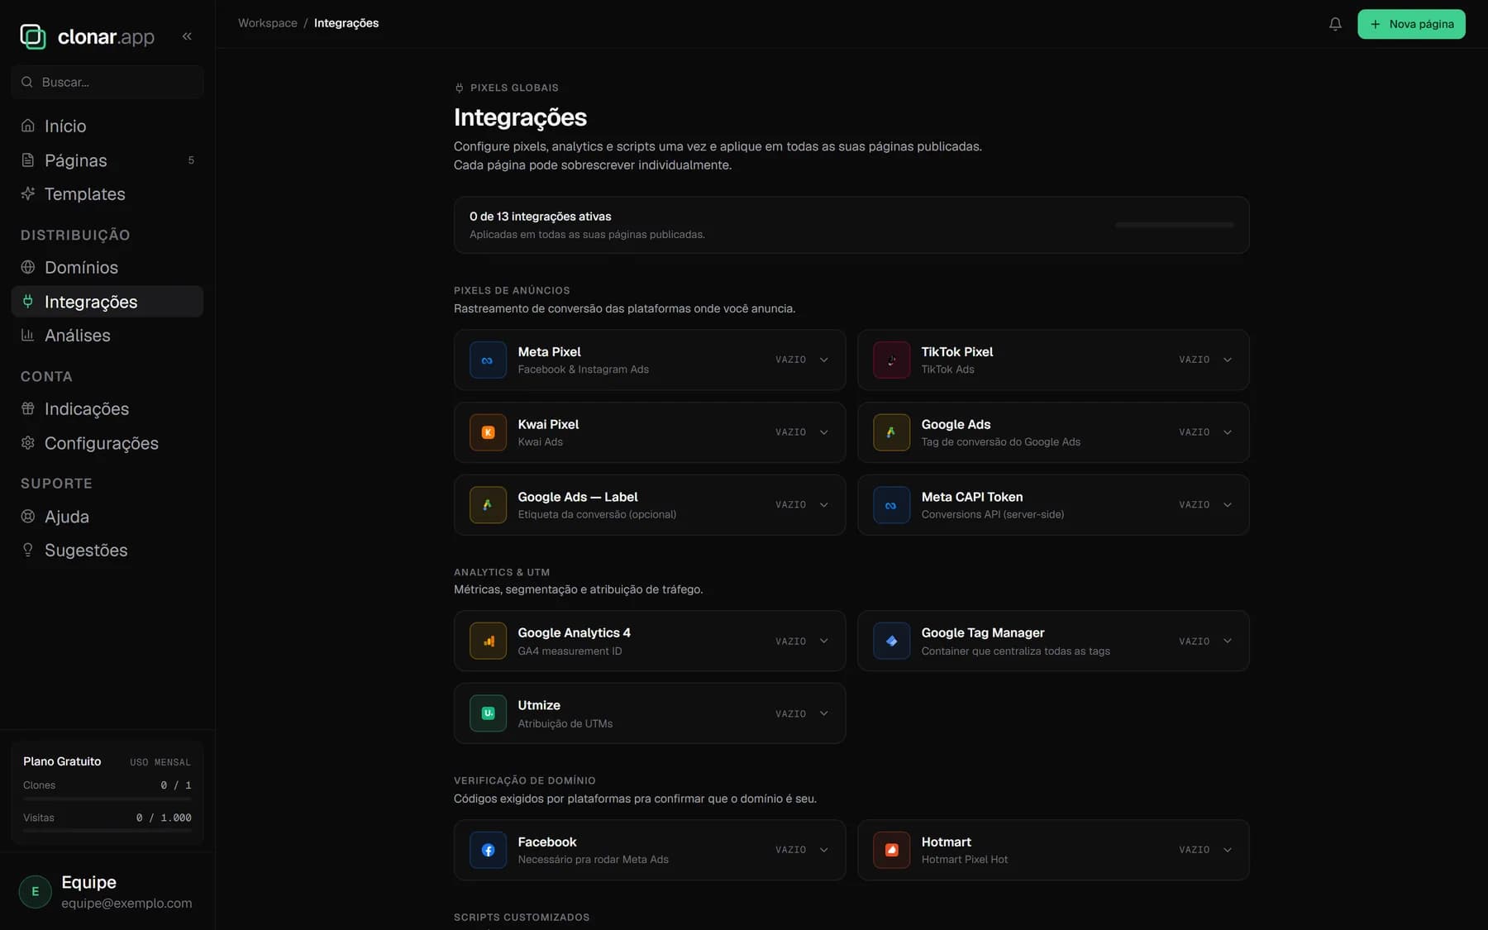Click the Kwai Pixel logo icon

pyautogui.click(x=488, y=432)
